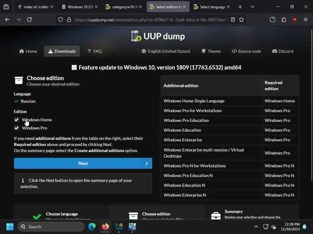Viewport: 313px width, 234px height.
Task: Click the uBlock Origin extension icon
Action: pyautogui.click(x=295, y=19)
